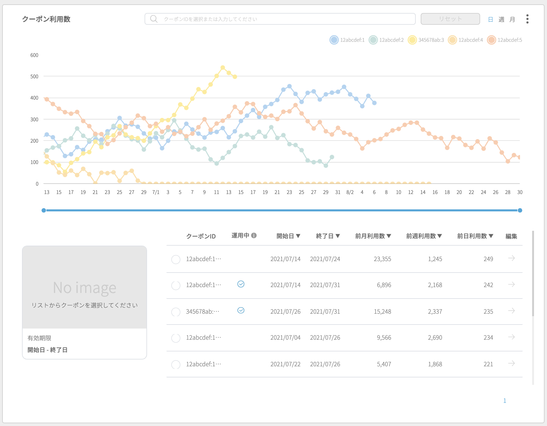
Task: Click 345678ab coupon ID text
Action: pyautogui.click(x=202, y=312)
